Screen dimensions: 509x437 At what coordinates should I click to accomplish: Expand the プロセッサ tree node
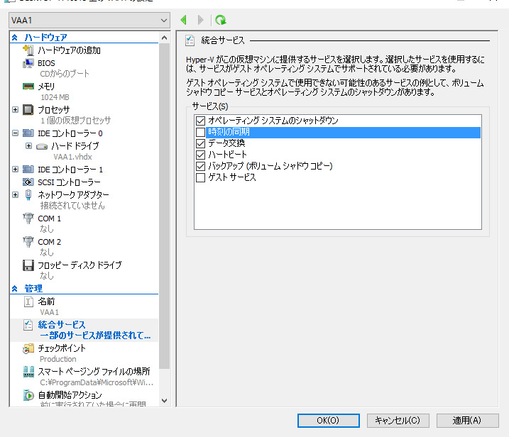click(15, 110)
